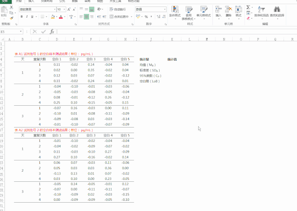Click Merge and Center (合并后居中)

(x=123, y=17)
